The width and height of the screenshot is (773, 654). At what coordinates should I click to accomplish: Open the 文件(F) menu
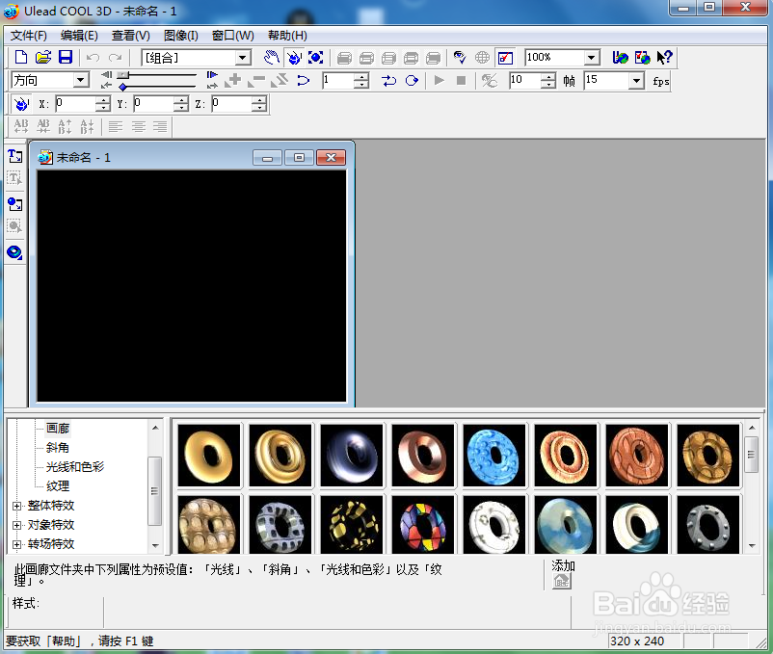[29, 36]
